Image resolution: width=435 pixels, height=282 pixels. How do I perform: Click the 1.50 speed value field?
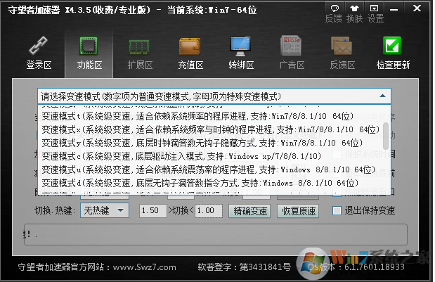click(x=153, y=211)
